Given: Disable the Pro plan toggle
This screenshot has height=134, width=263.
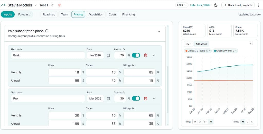Looking at the screenshot, I should point(136,99).
